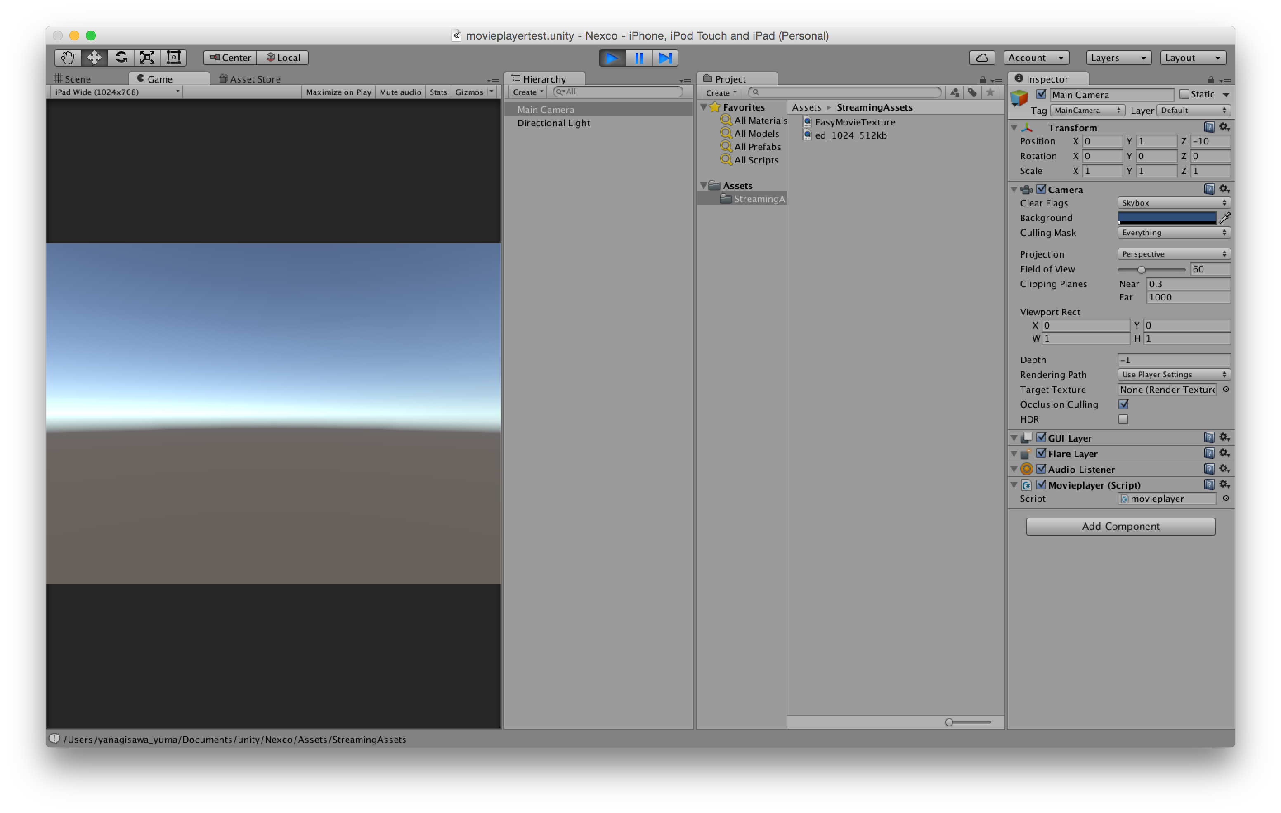Open Unity Cloud services
Image resolution: width=1281 pixels, height=813 pixels.
pos(982,57)
